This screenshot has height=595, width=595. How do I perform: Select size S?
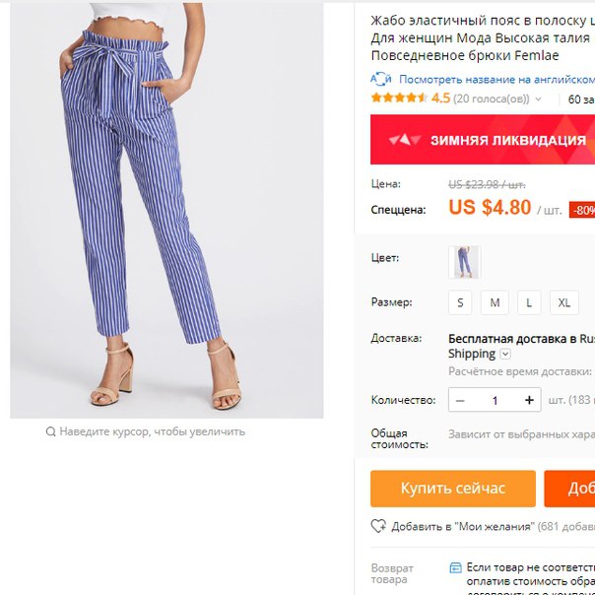click(460, 302)
